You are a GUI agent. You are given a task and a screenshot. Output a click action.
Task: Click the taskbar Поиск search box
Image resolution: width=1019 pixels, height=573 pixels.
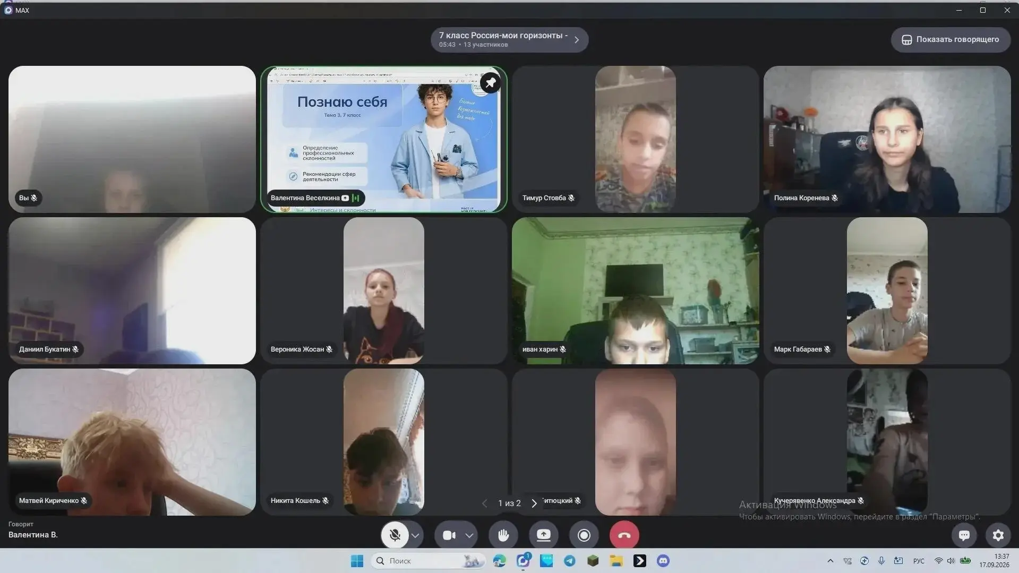428,561
